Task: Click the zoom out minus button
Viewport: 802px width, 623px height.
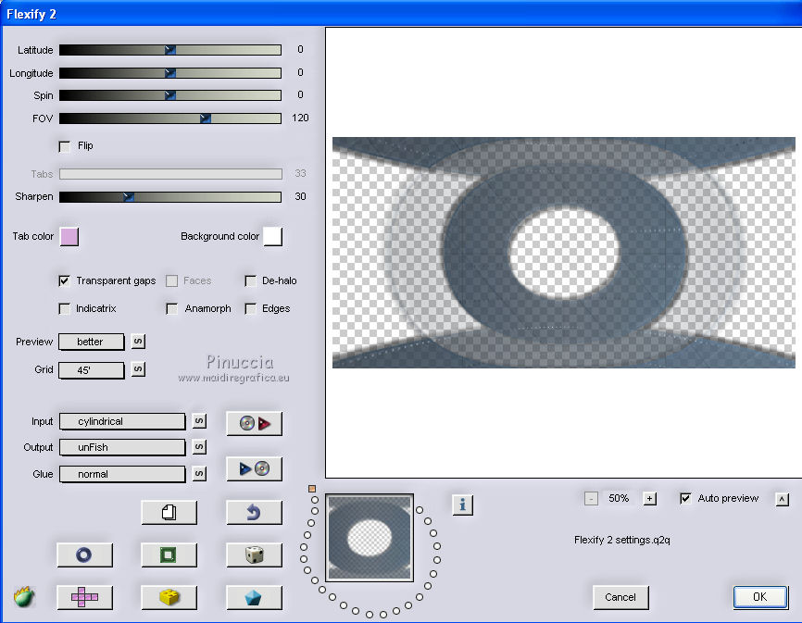Action: [591, 498]
